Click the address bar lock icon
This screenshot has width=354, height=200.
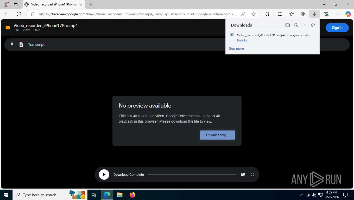coord(33,14)
